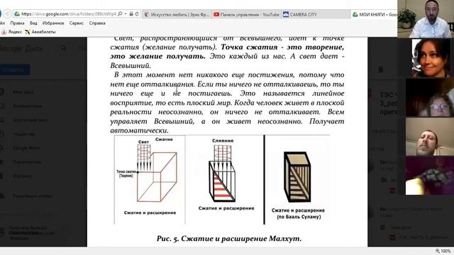Screen dimensions: 454x255
Task: Open the Справка menu
Action: click(x=97, y=23)
